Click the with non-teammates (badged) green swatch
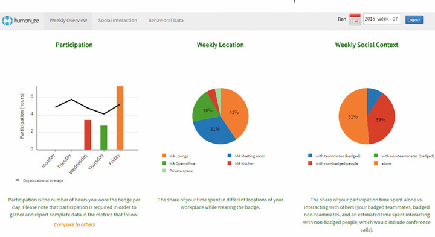This screenshot has height=237, width=435. click(376, 156)
